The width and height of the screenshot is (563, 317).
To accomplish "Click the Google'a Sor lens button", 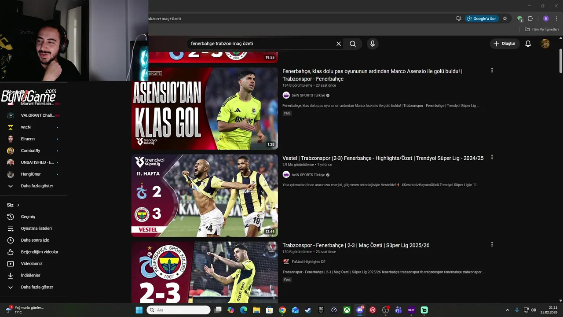I will (x=482, y=18).
